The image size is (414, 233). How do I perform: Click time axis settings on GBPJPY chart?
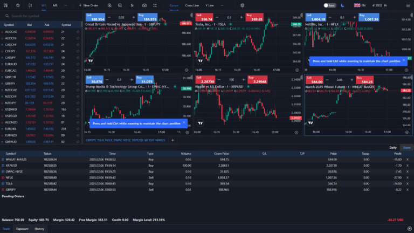pyautogui.click(x=187, y=70)
